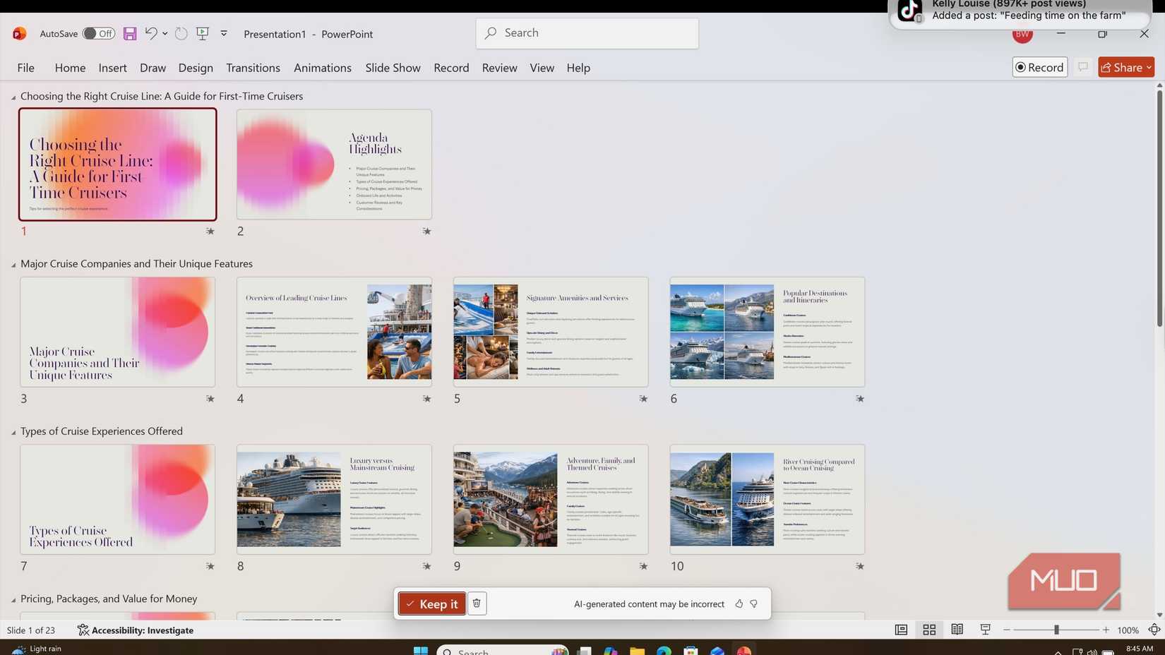Open Reading View from the status bar

pos(957,630)
